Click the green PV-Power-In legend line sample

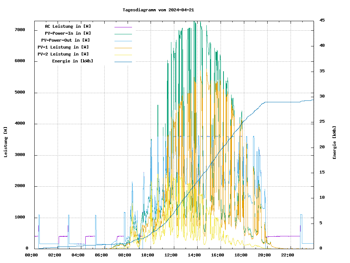point(123,34)
